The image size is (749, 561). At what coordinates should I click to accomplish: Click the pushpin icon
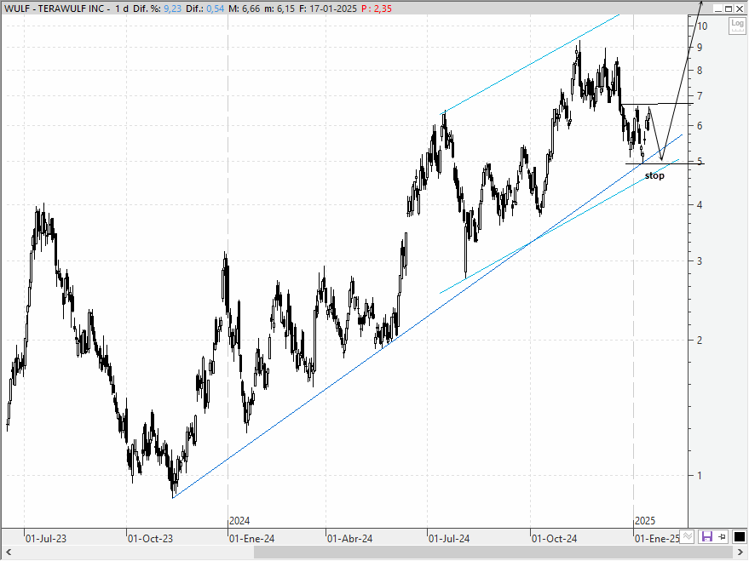723,536
